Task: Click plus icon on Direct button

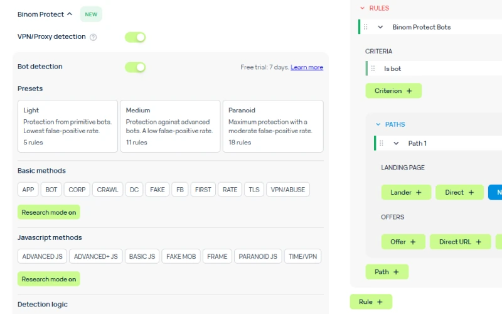Action: coord(471,193)
